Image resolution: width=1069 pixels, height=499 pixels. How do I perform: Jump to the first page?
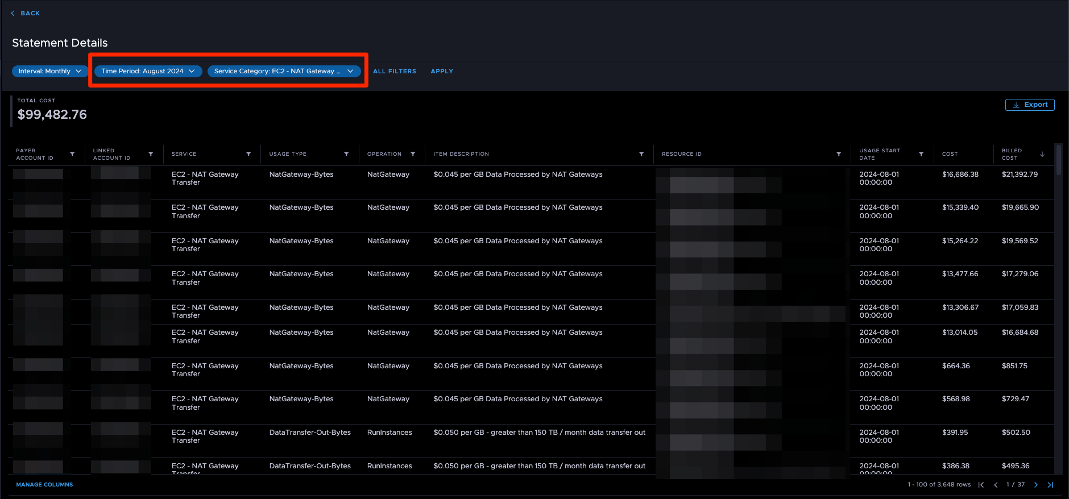981,485
